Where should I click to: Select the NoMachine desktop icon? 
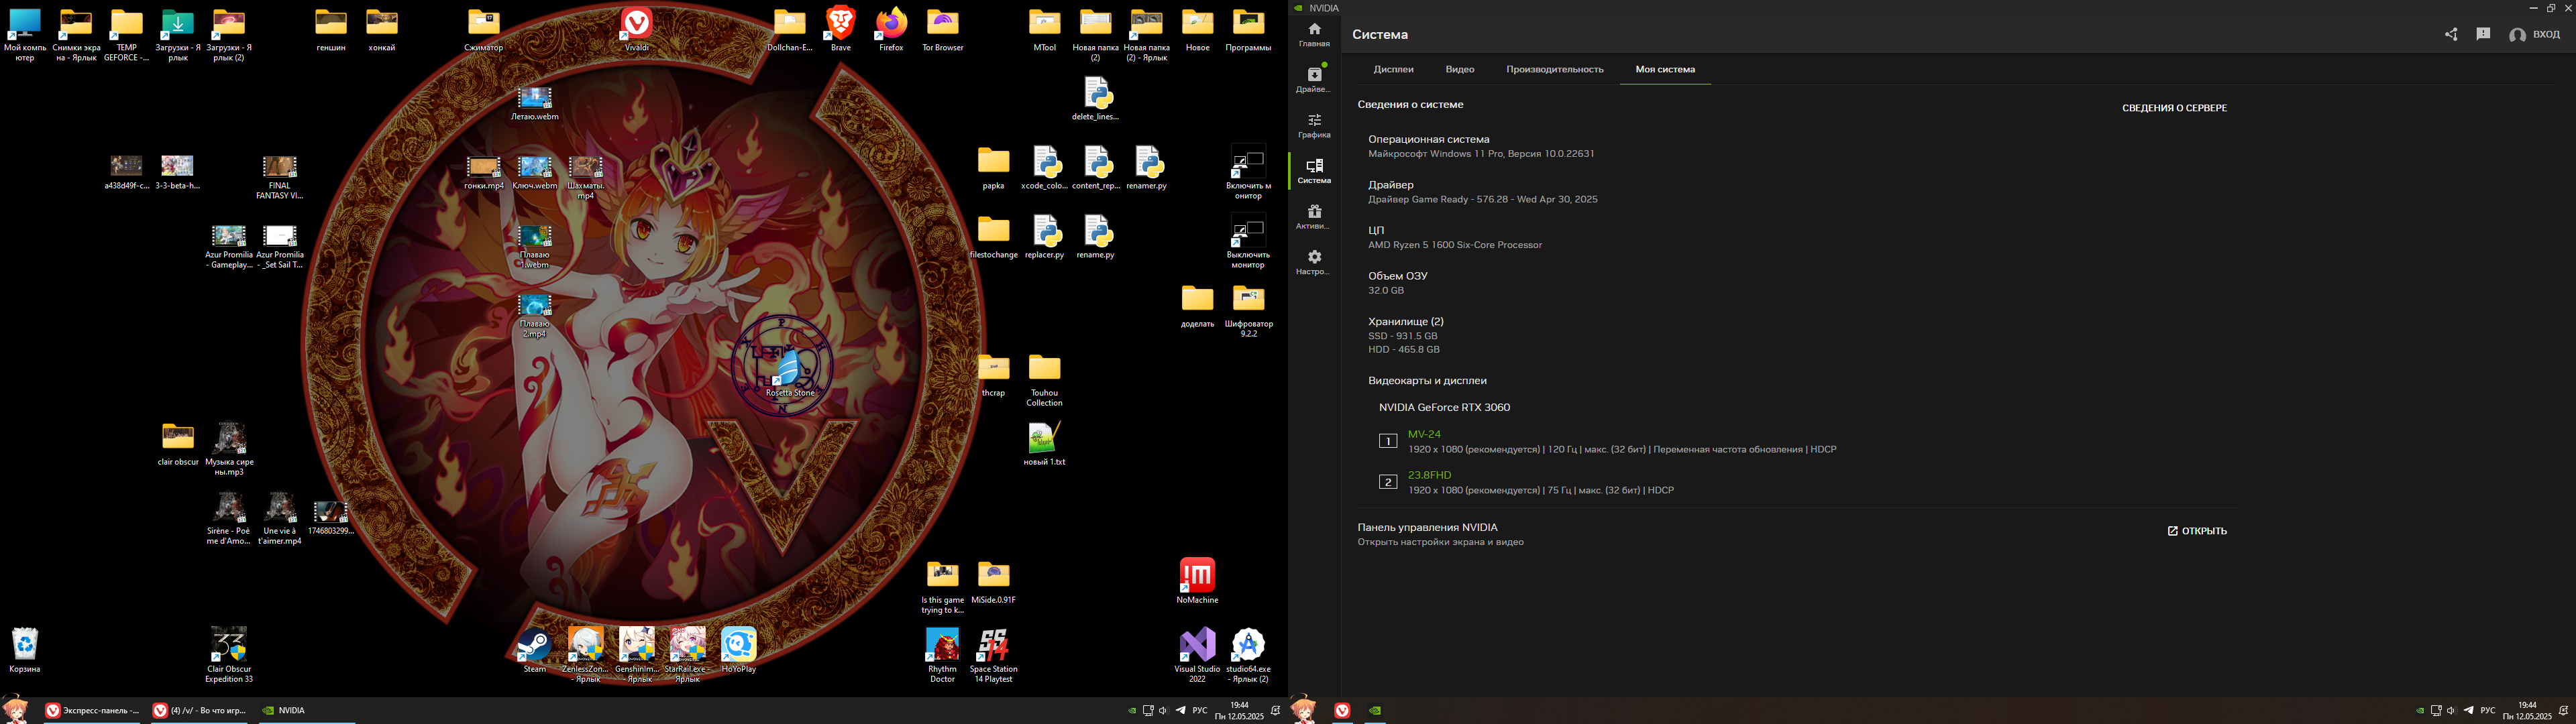click(1197, 582)
